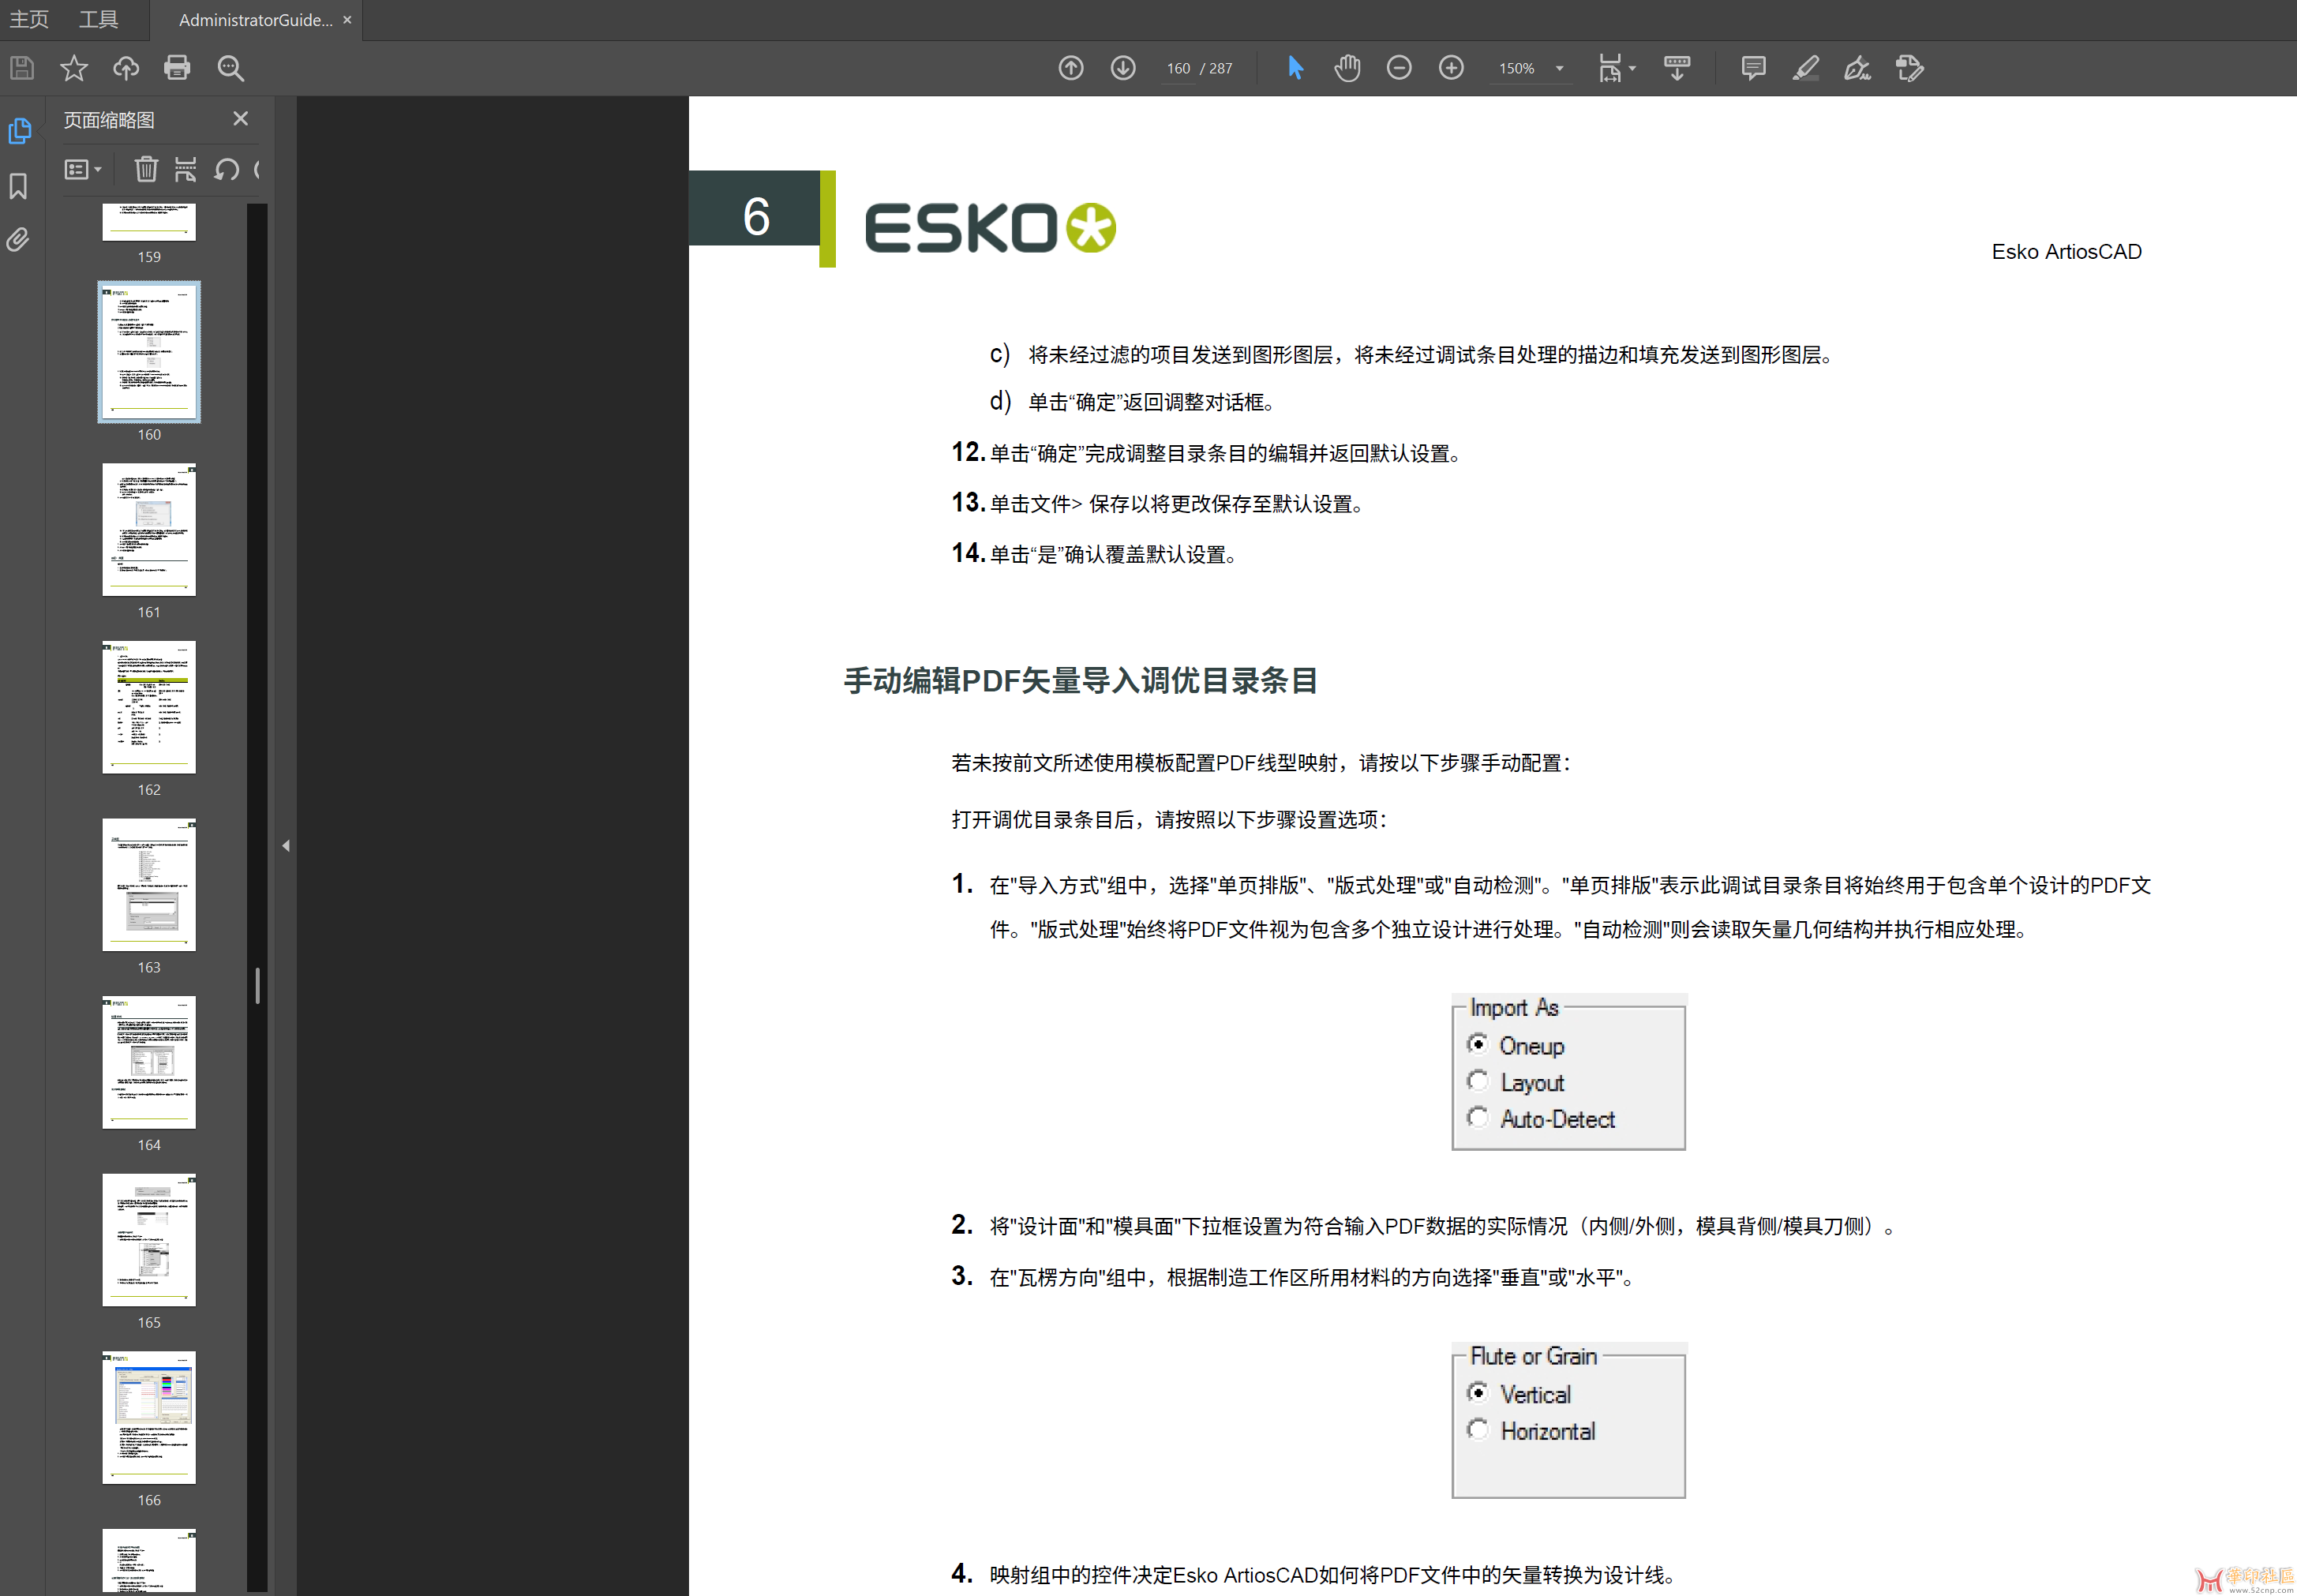Image resolution: width=2297 pixels, height=1596 pixels.
Task: Click step 13 text 单击文件> 保存
Action: [1059, 504]
